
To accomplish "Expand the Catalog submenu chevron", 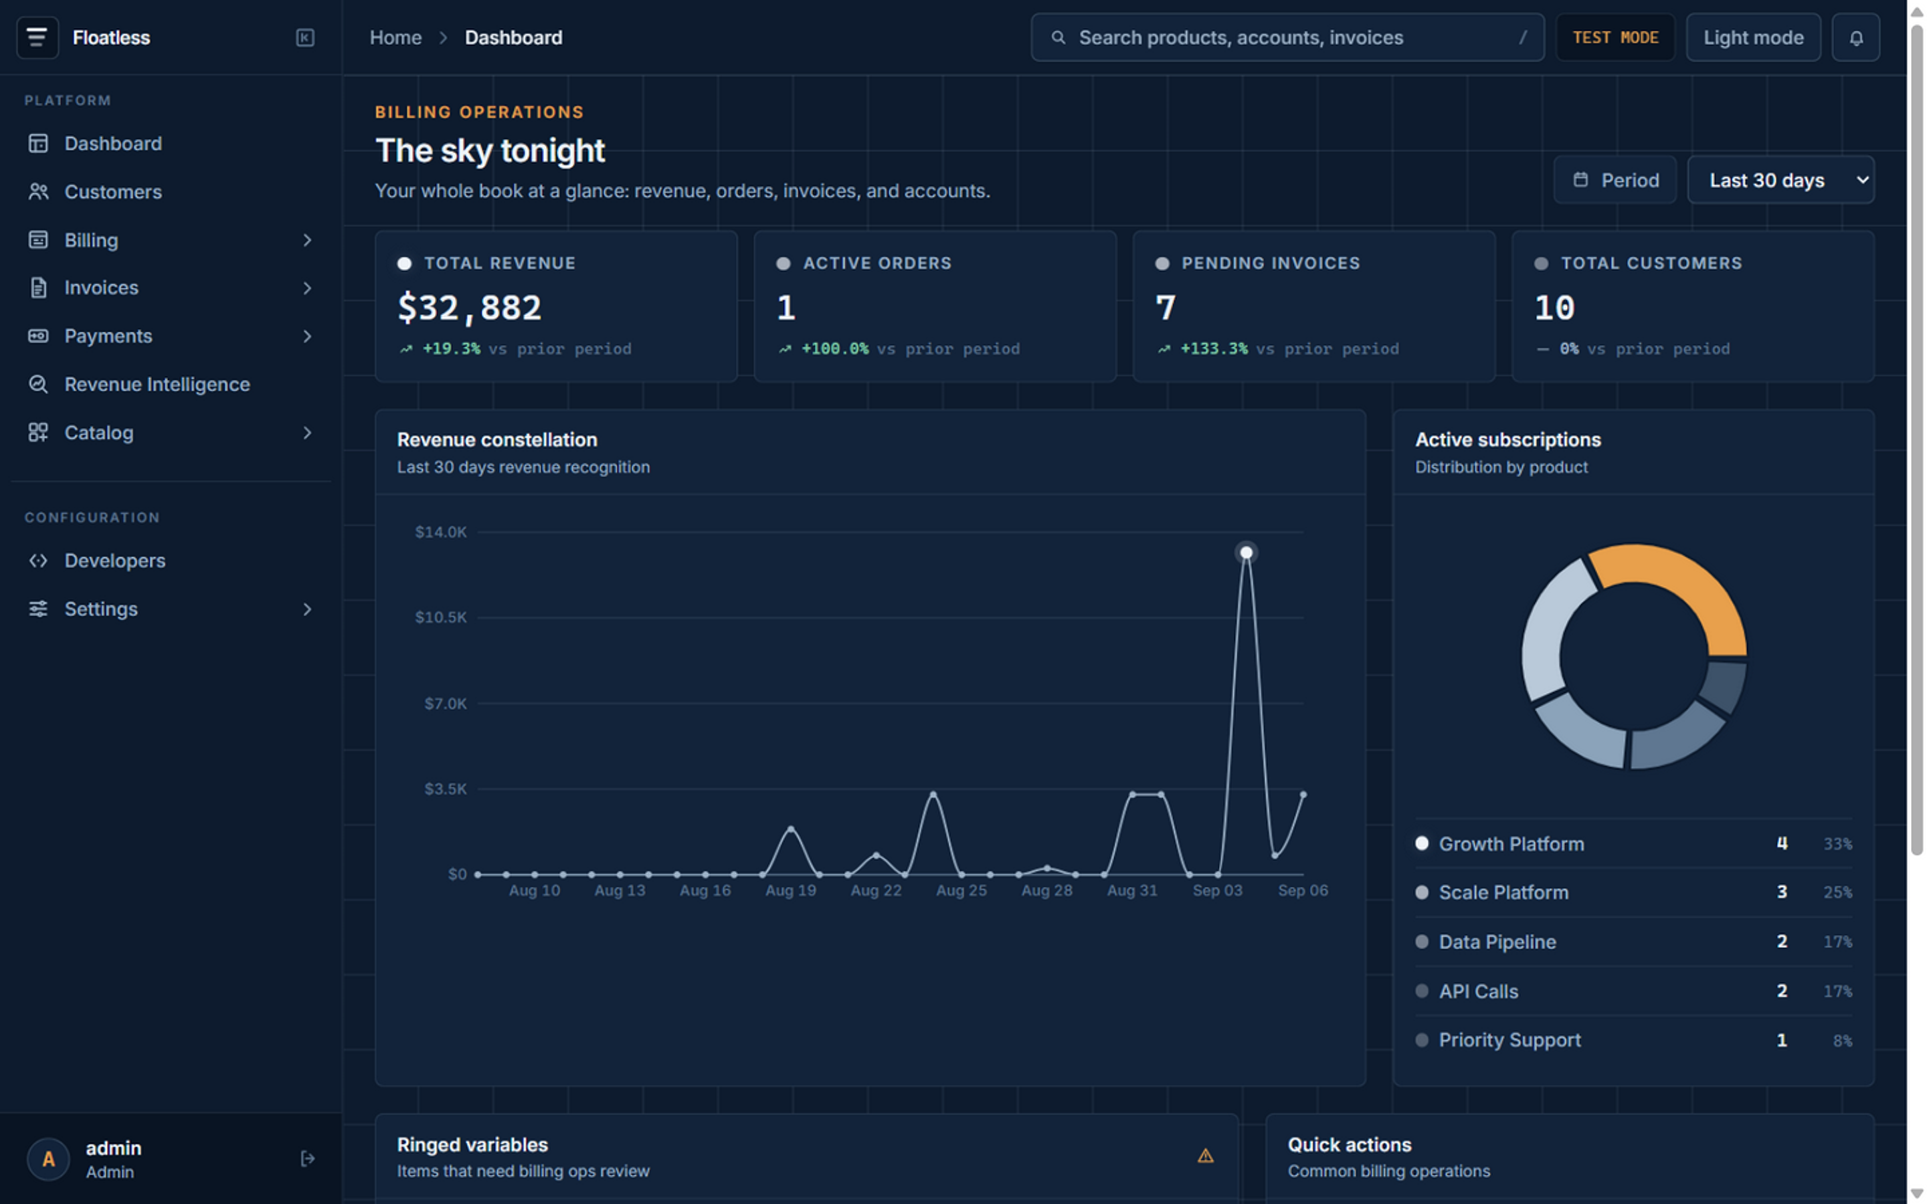I will click(x=307, y=432).
